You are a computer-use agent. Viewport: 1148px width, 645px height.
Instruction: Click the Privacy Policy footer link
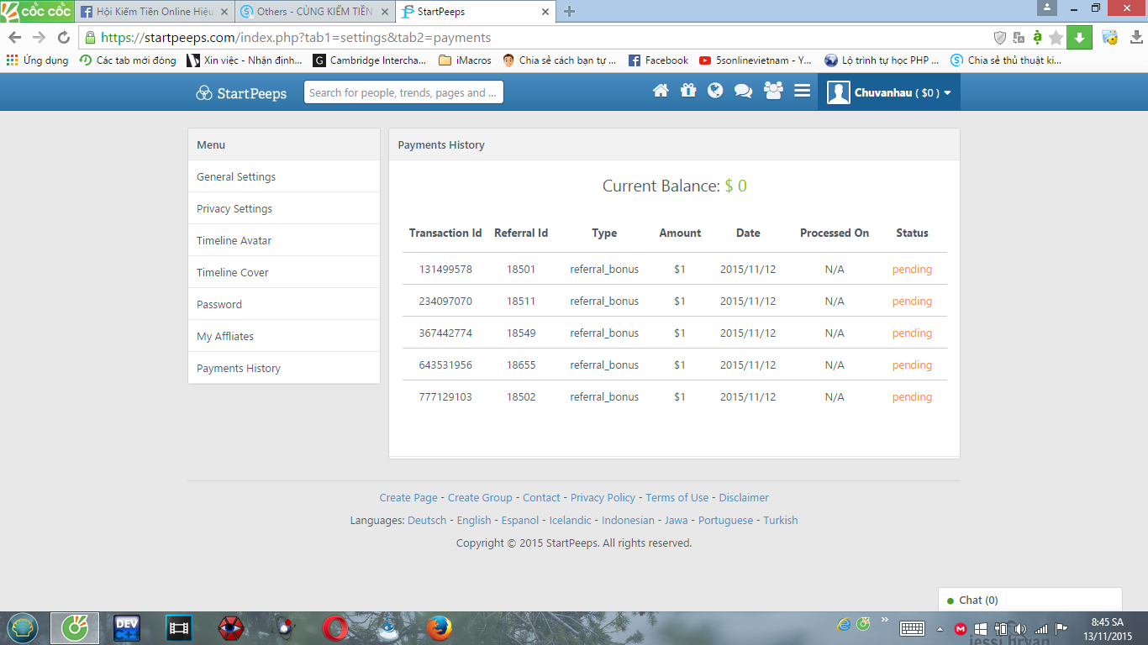pos(603,498)
